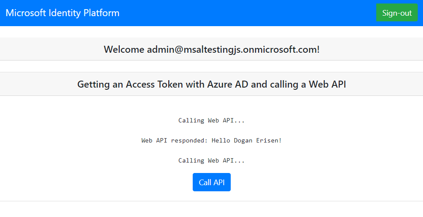
Task: Click the name Dogan Erisen in the response
Action: pyautogui.click(x=256, y=140)
